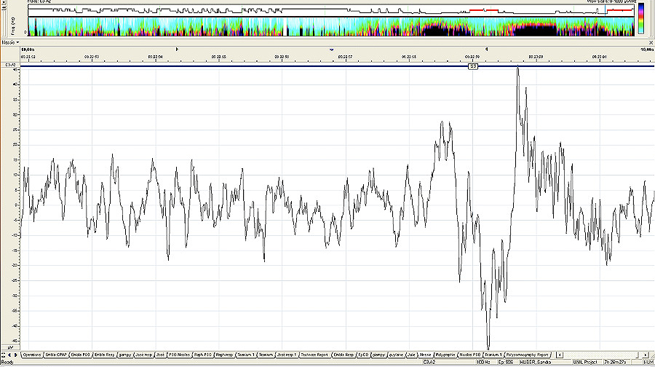Click the tab scroll-right arrow
Image resolution: width=655 pixels, height=367 pixels.
[15, 355]
